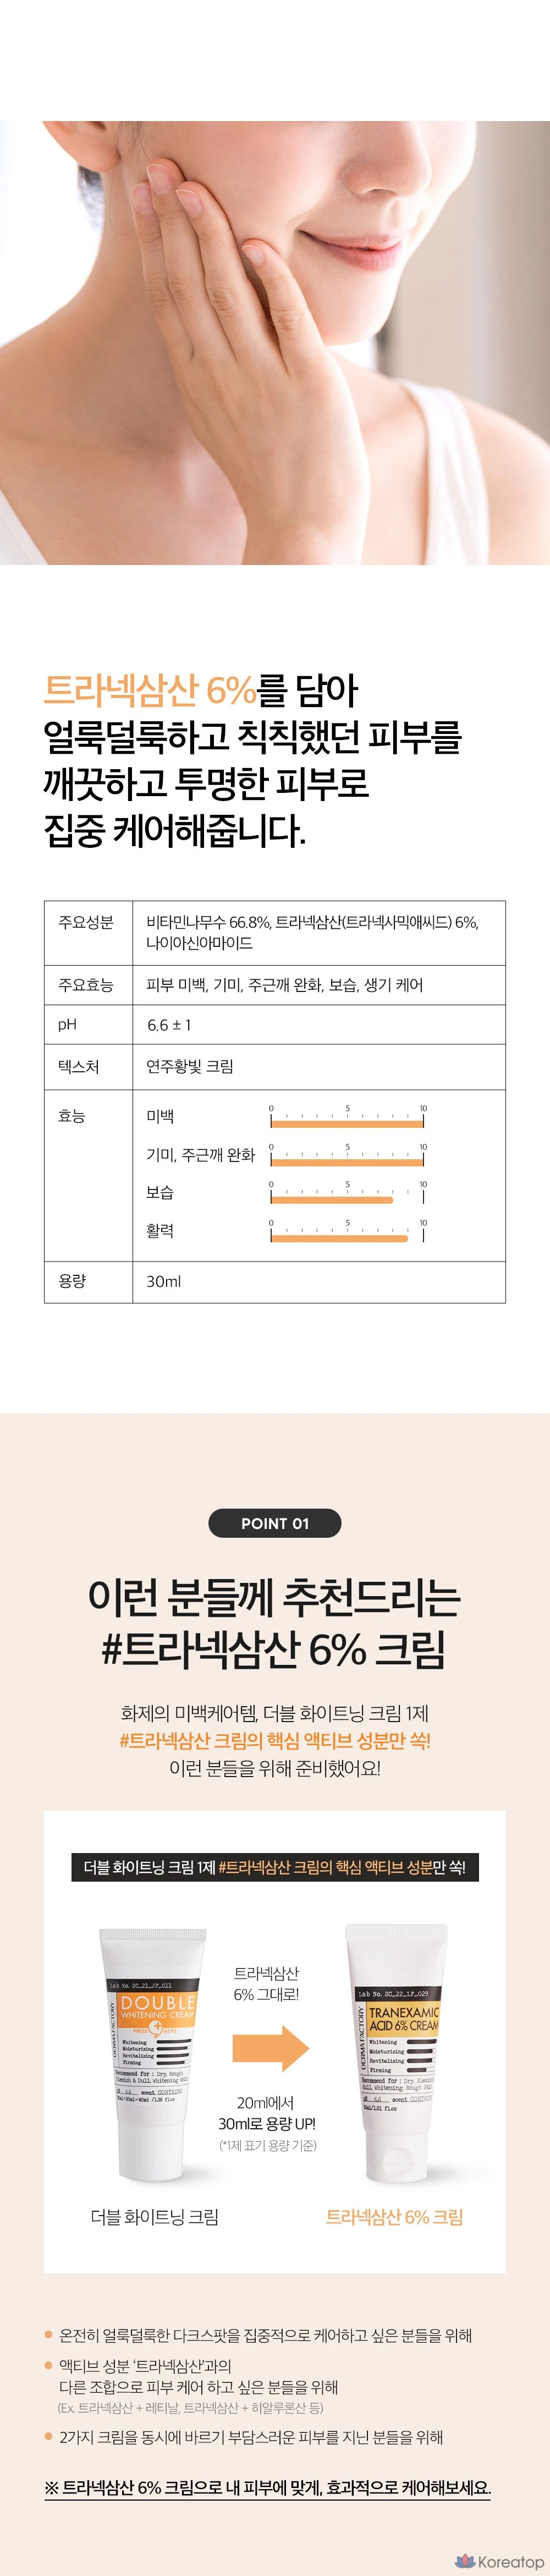
Task: Click the 30ml 용량 value cell
Action: click(x=164, y=1281)
